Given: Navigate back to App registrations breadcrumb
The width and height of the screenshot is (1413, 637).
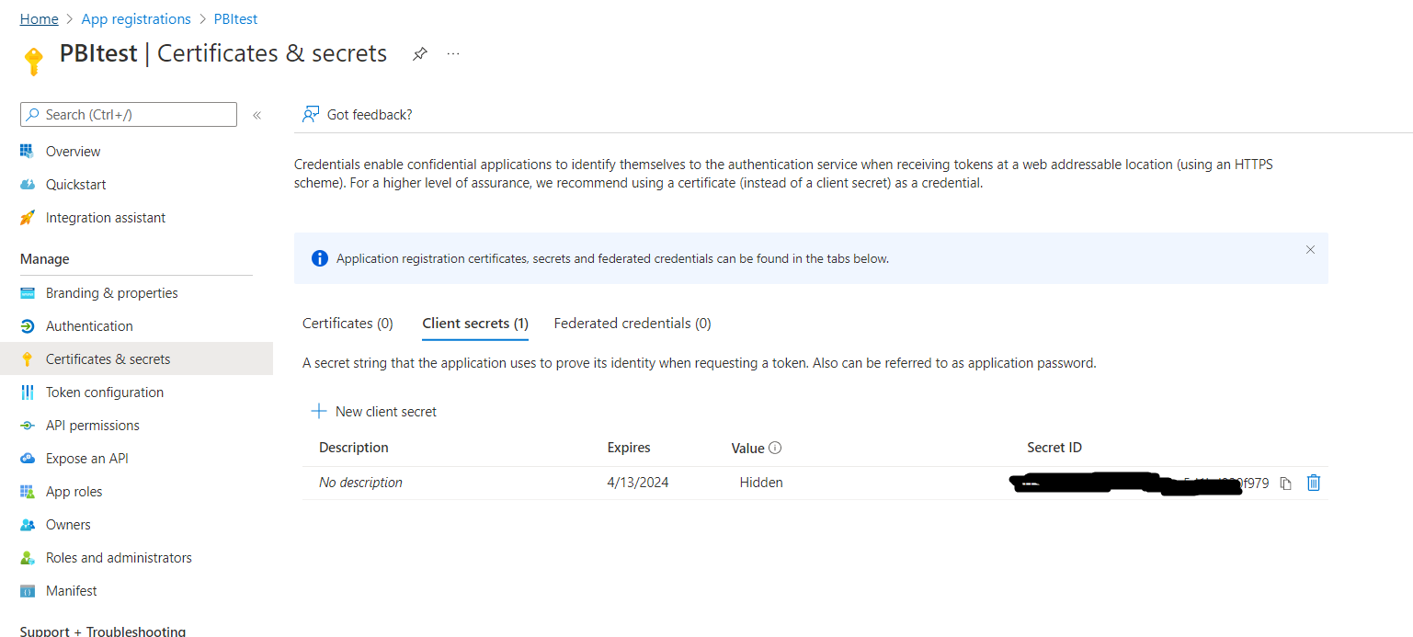Looking at the screenshot, I should click(x=135, y=18).
